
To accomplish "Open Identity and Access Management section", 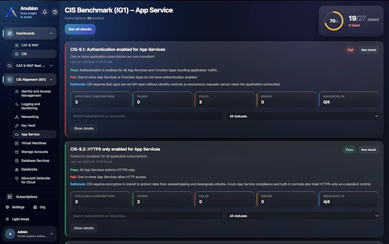I will coord(34,94).
